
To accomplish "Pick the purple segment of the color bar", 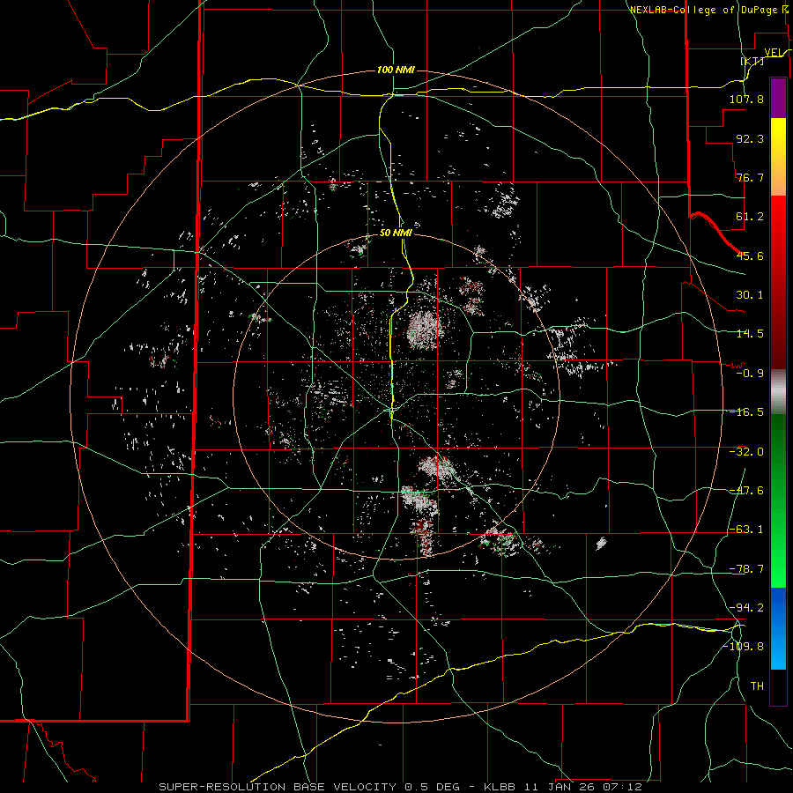I will click(778, 98).
